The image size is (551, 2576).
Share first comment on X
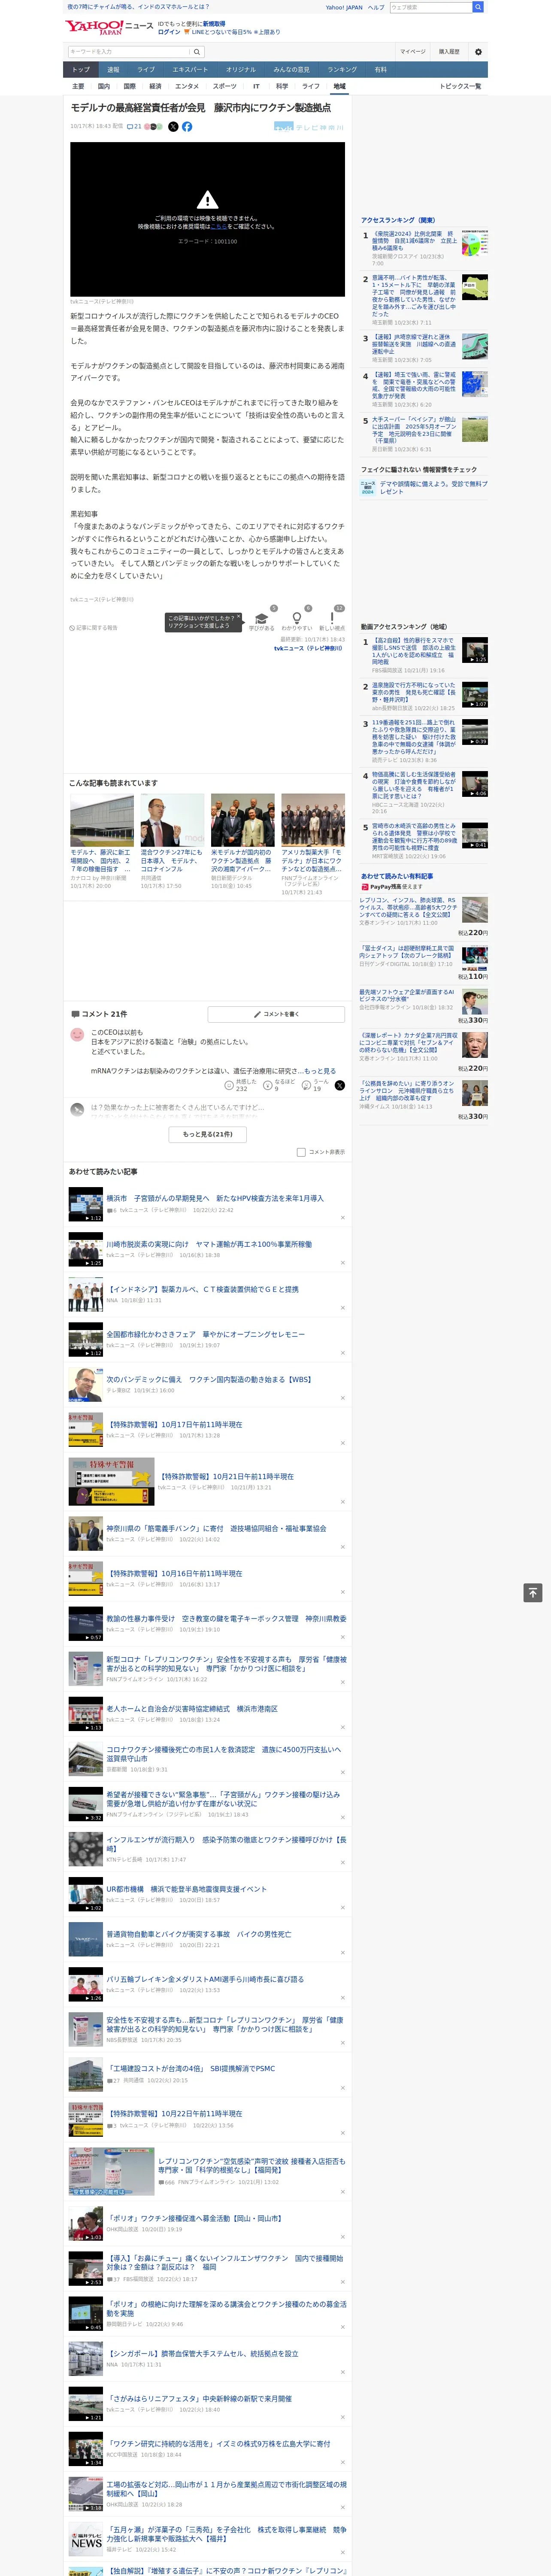pos(340,1085)
